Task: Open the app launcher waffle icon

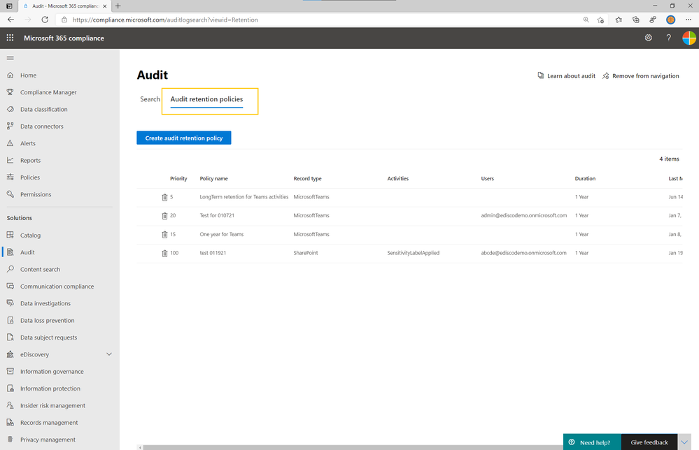Action: [10, 38]
